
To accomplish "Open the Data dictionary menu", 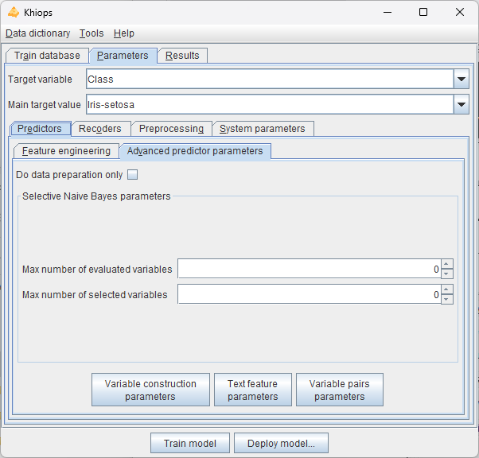I will (x=38, y=33).
